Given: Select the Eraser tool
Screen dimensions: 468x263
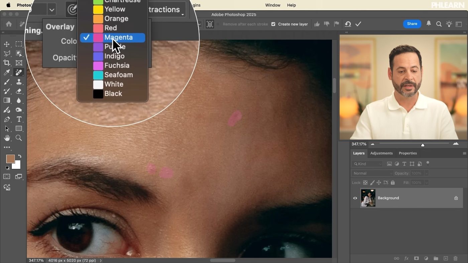Looking at the screenshot, I should tap(19, 91).
